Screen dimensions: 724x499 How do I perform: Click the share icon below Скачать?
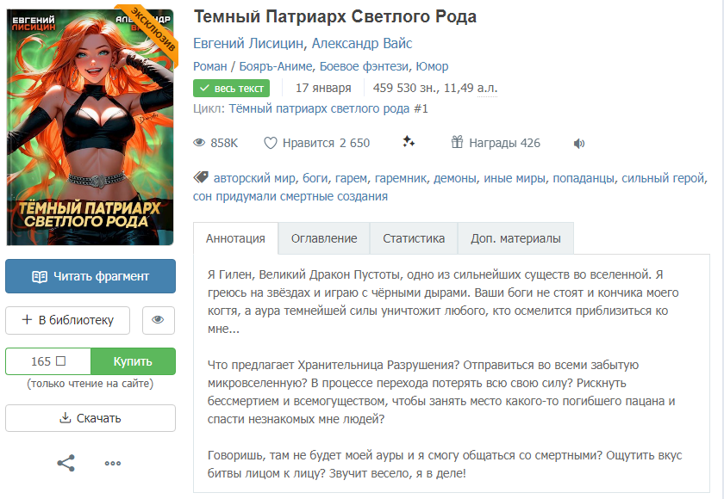66,463
